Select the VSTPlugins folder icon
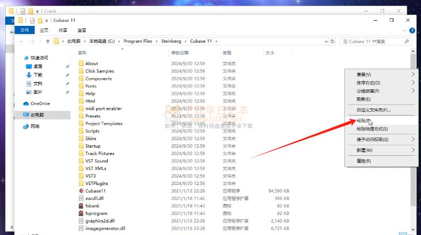 81,183
